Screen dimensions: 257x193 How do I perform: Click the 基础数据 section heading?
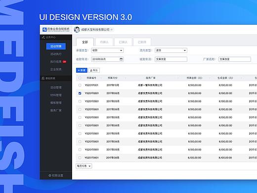[50, 78]
